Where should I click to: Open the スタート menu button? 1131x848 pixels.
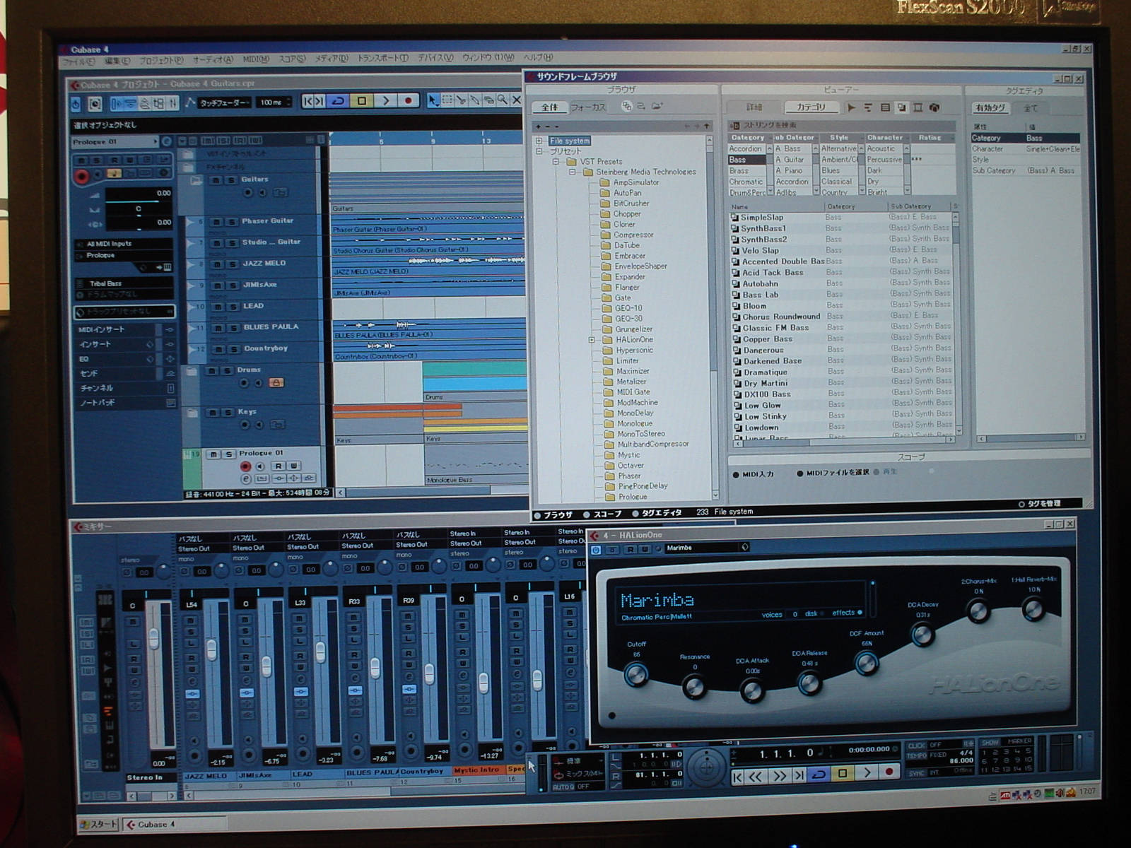pyautogui.click(x=98, y=824)
